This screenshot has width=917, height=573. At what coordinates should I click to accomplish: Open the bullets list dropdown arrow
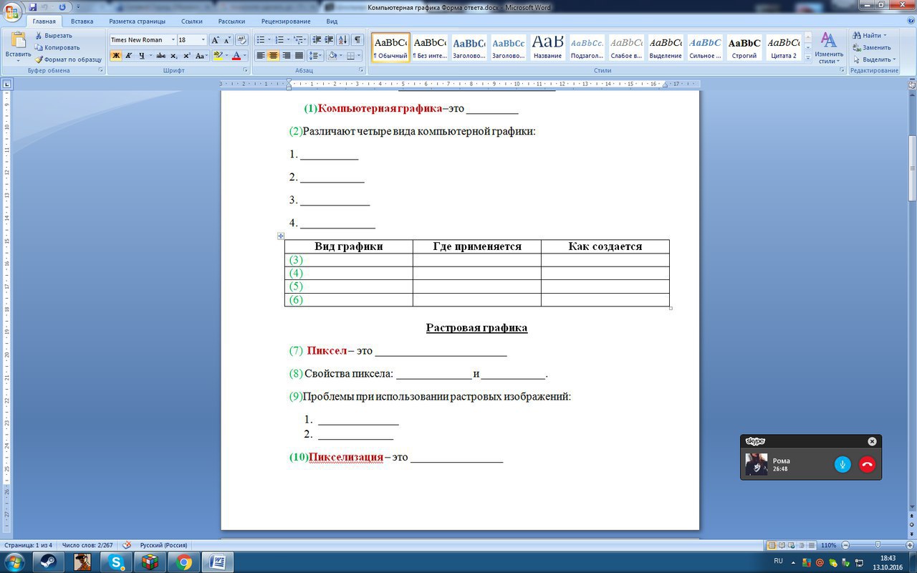click(269, 40)
